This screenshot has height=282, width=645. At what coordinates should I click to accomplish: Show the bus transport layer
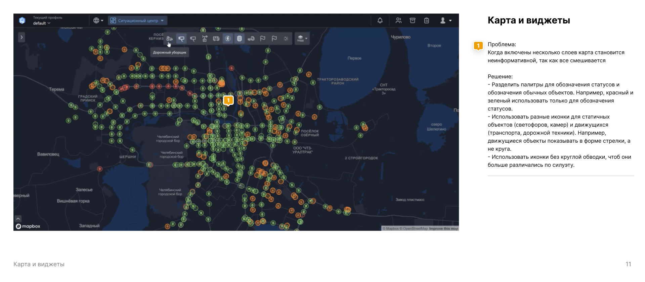click(216, 39)
